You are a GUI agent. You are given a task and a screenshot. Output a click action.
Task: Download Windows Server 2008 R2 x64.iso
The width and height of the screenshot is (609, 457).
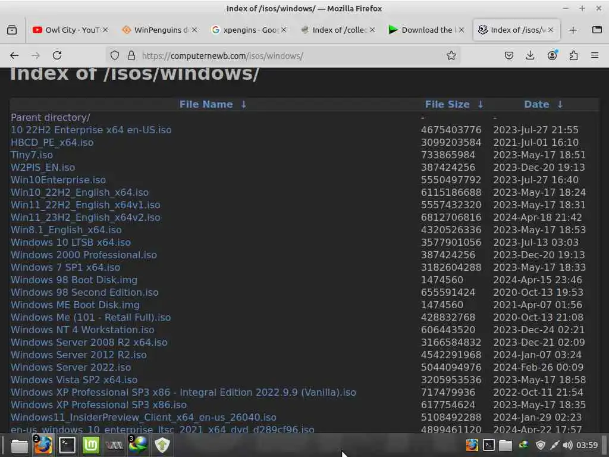tap(89, 342)
